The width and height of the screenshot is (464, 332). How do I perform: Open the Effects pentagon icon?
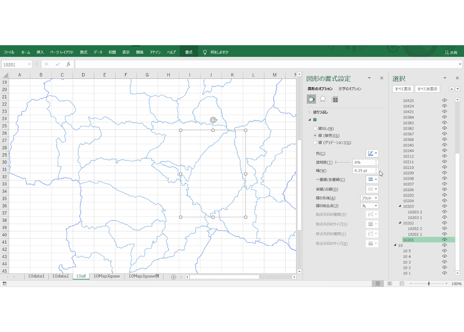323,99
